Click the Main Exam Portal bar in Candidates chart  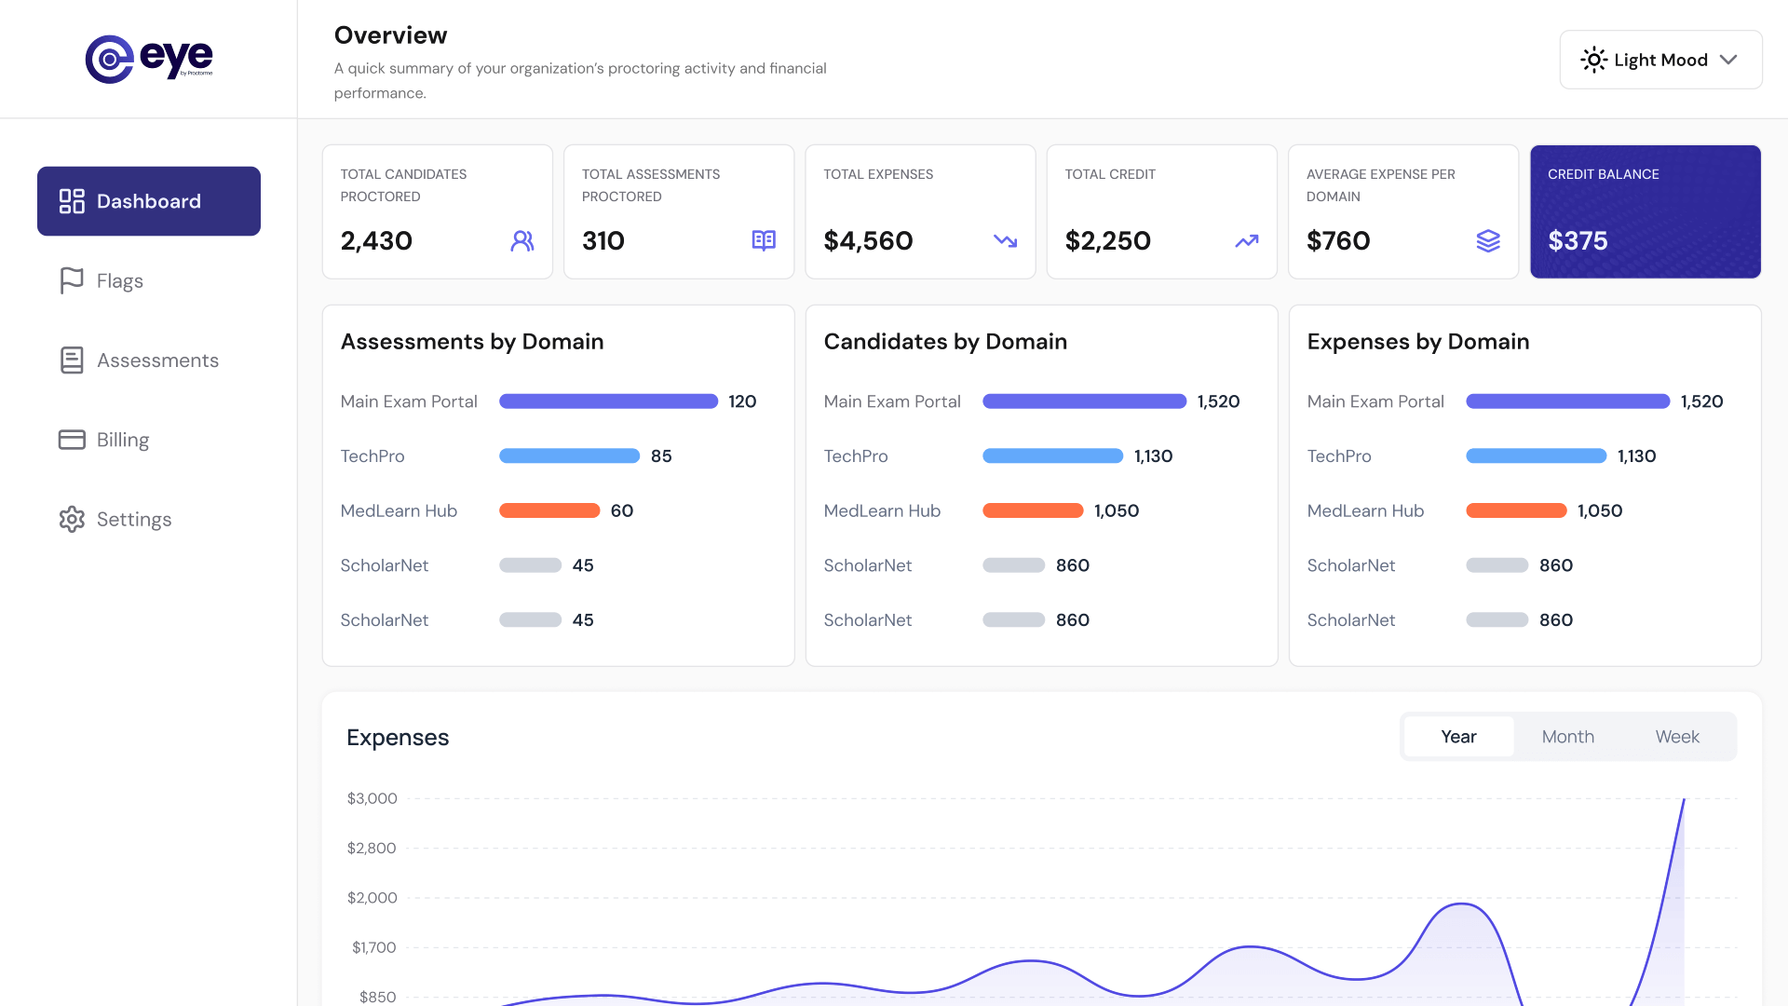[x=1084, y=401]
